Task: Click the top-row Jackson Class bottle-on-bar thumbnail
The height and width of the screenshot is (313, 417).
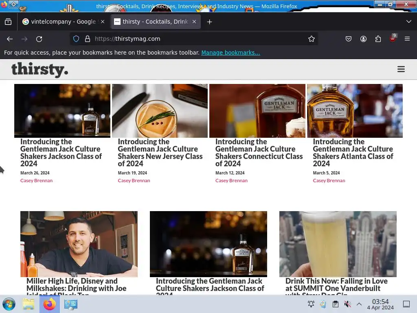Action: pyautogui.click(x=62, y=111)
